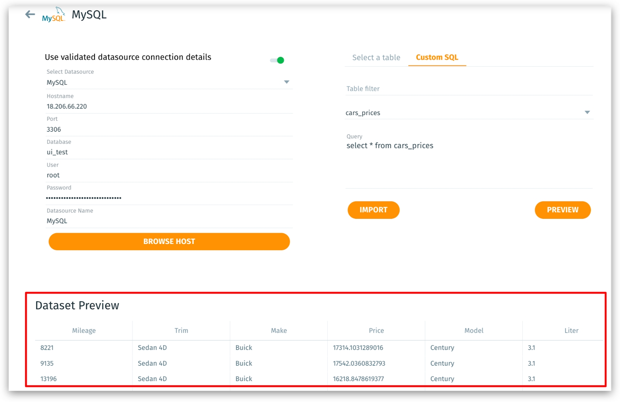This screenshot has height=402, width=620.
Task: Click into the Table filter input
Action: coord(469,89)
